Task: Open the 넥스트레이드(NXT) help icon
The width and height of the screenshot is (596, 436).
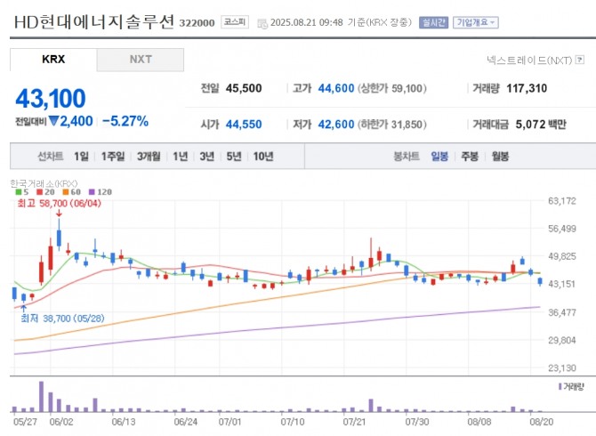Action: pyautogui.click(x=580, y=60)
